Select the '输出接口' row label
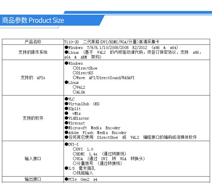The image size is (212, 183). click(x=33, y=179)
